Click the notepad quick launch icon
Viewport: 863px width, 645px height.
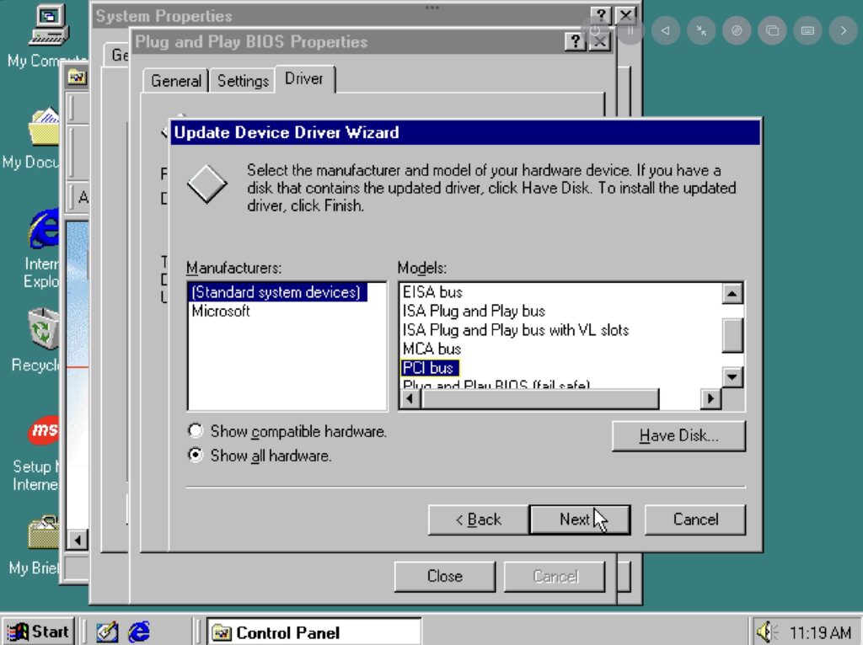pos(107,632)
